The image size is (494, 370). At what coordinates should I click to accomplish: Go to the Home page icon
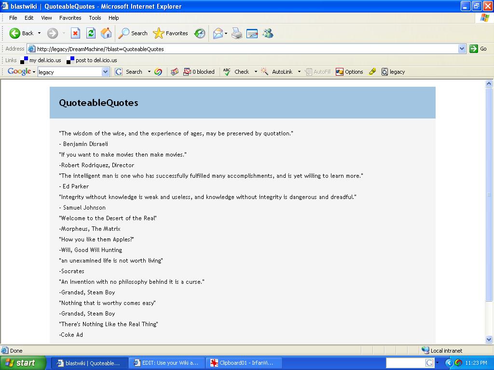click(x=106, y=33)
